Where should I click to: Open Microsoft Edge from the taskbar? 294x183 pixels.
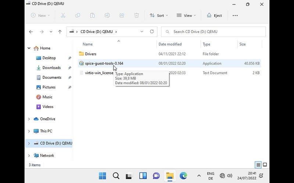point(183,176)
